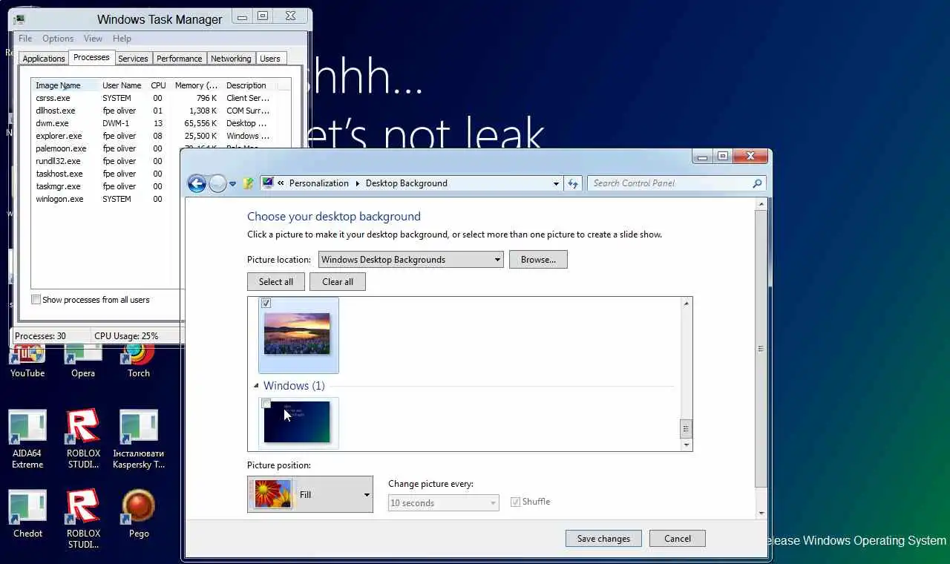
Task: Click the Task Manager title bar icon
Action: tap(19, 19)
